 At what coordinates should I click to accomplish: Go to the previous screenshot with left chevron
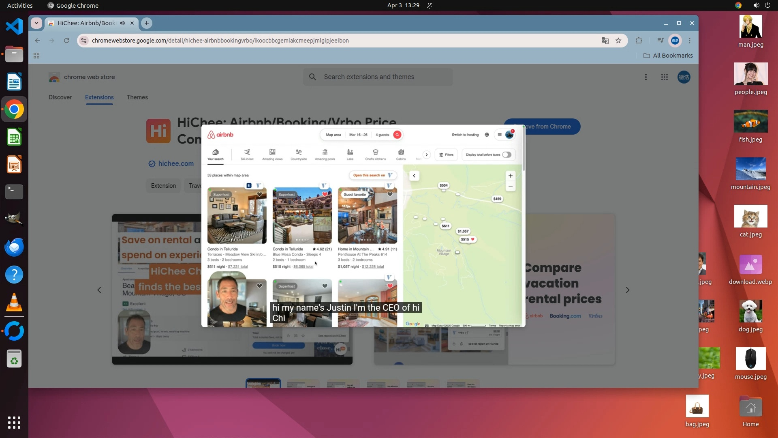(x=99, y=290)
